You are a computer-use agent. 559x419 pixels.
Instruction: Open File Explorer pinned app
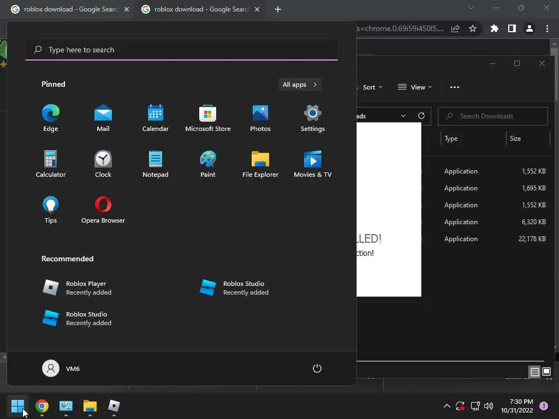(260, 164)
